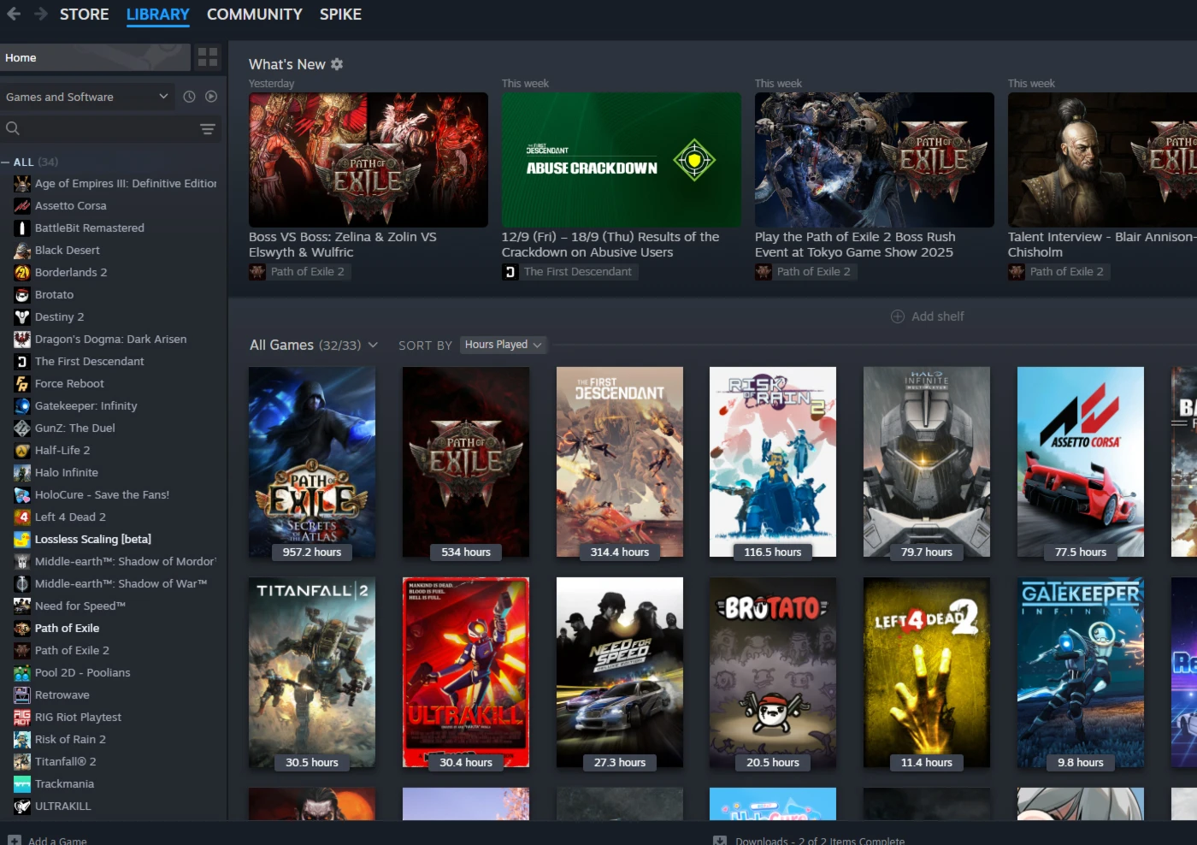Click the recent activity clock icon
Image resolution: width=1197 pixels, height=845 pixels.
pyautogui.click(x=189, y=97)
